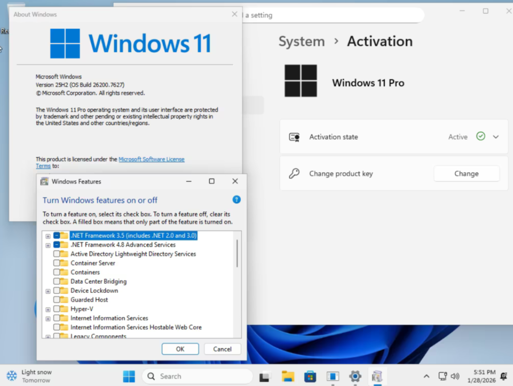The height and width of the screenshot is (386, 513).
Task: Click the taskbar Search box
Action: (197, 376)
